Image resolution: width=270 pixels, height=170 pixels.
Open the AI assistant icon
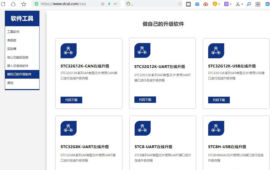[x=267, y=4]
